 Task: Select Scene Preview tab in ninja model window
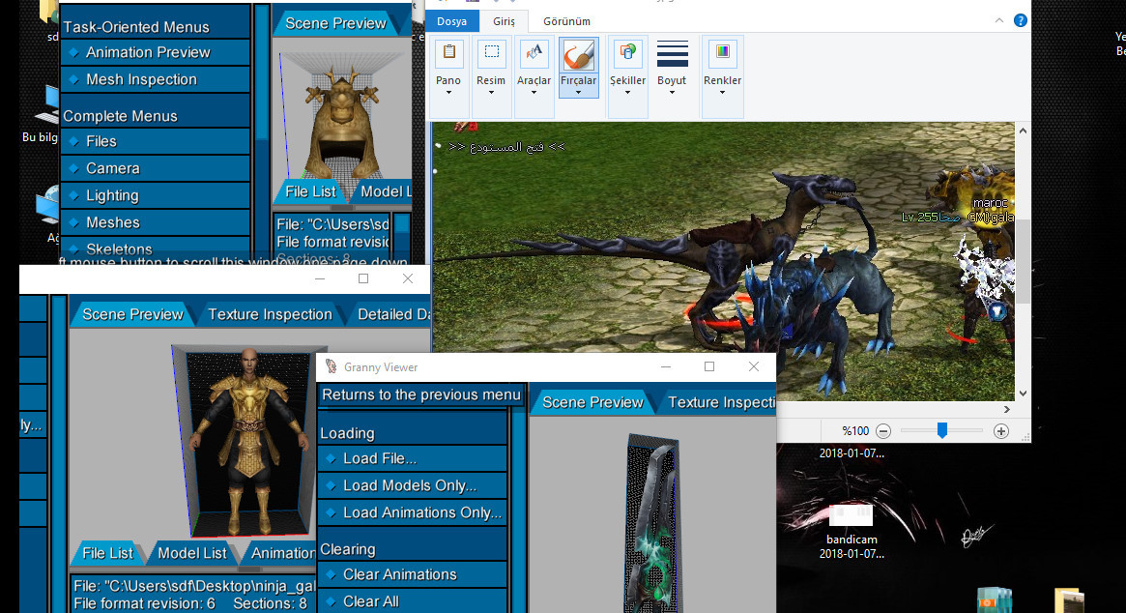click(x=132, y=314)
